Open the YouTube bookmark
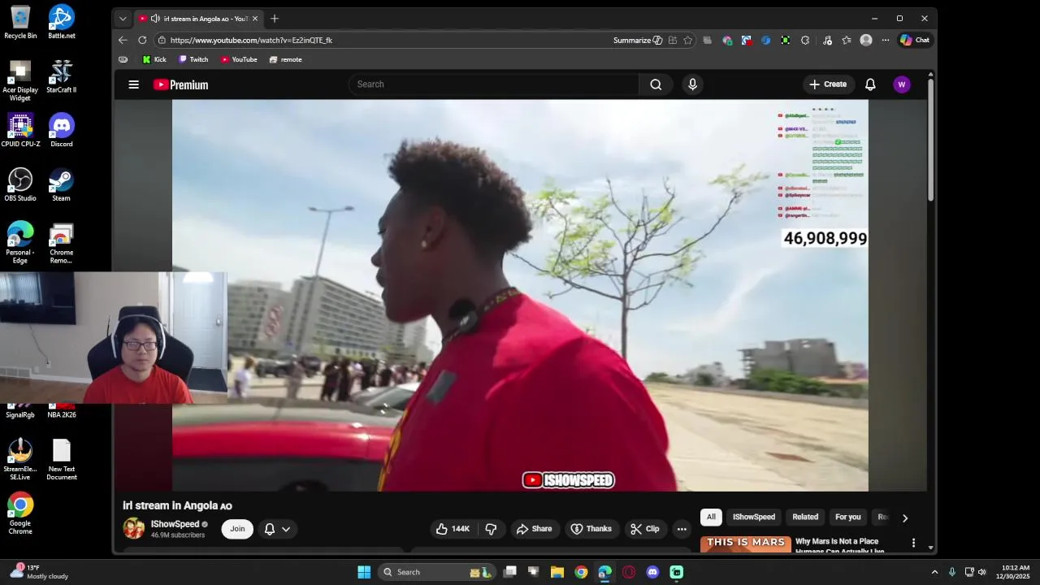 point(239,59)
